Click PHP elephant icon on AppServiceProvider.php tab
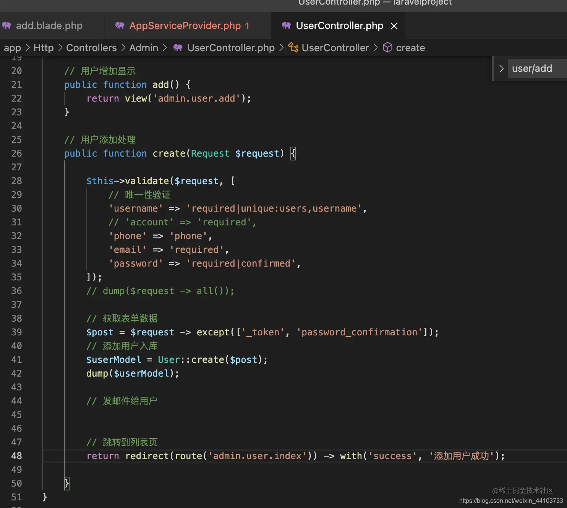 120,26
